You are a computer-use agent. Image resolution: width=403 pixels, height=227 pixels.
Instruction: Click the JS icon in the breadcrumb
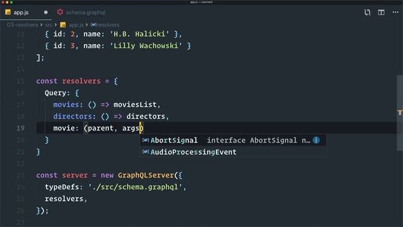tap(63, 25)
